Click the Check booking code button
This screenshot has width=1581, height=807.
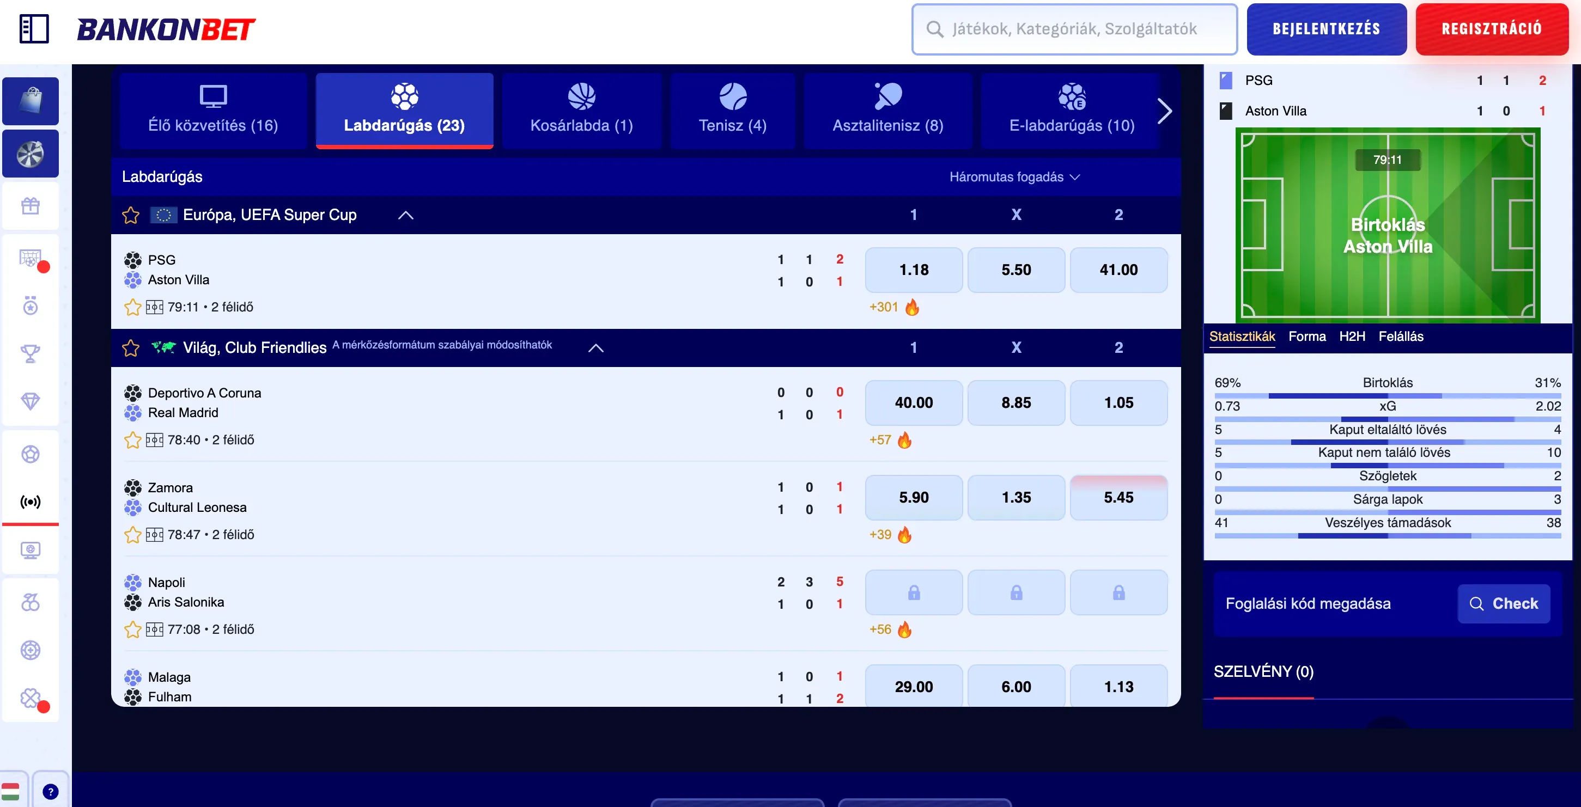(1503, 604)
